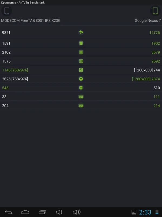The width and height of the screenshot is (162, 217).
Task: Tap the phone device icon top left
Action: click(6, 11)
